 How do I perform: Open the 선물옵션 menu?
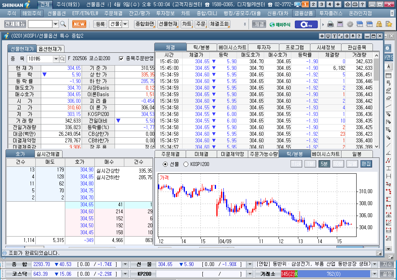point(56,13)
